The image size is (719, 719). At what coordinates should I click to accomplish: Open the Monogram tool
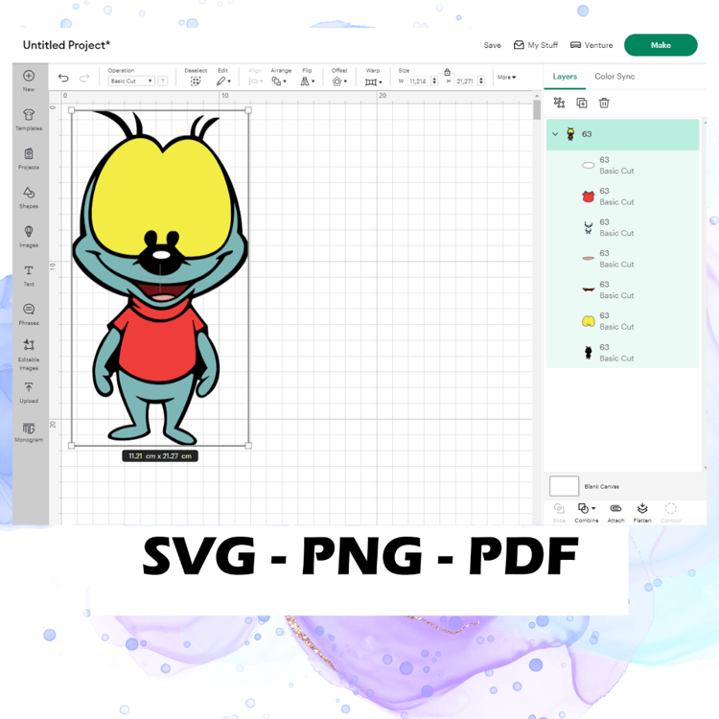(29, 429)
